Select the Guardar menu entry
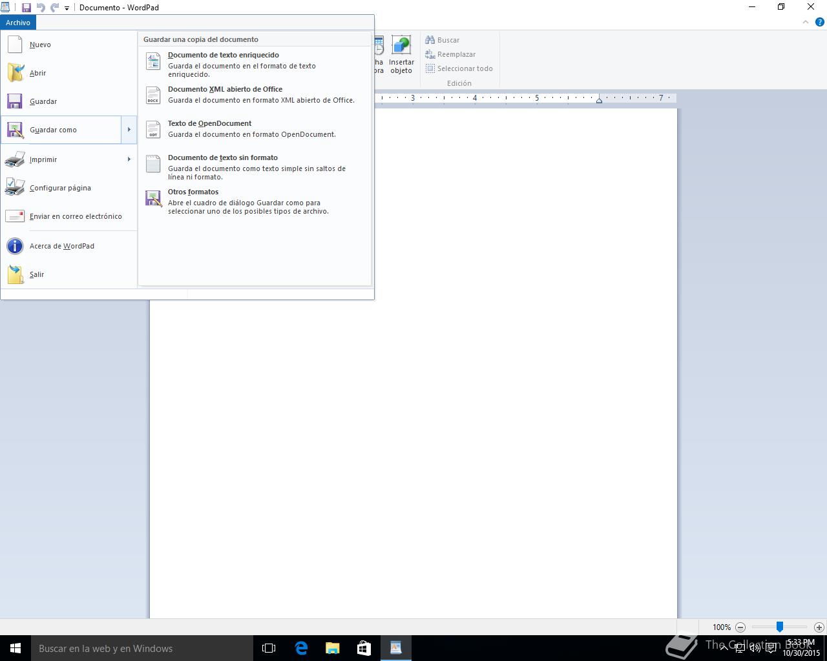Screen dimensions: 827x661 (x=68, y=101)
